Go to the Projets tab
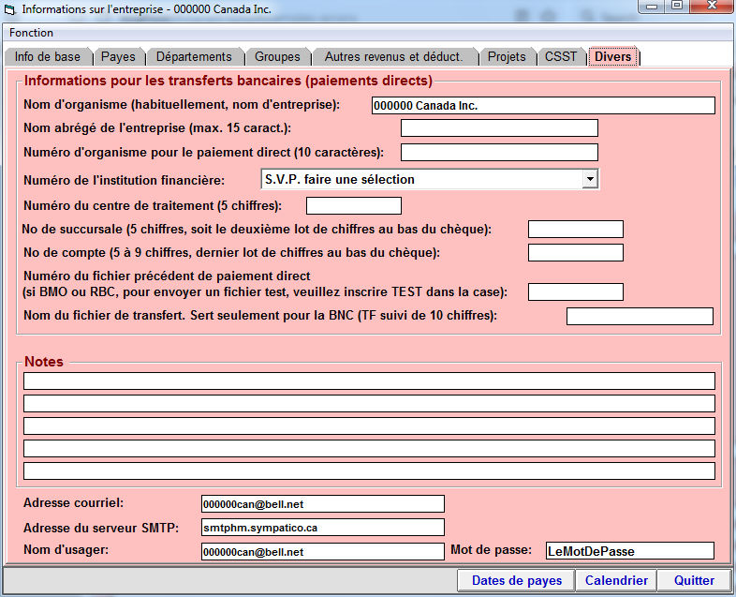Viewport: 736px width, 597px height. pyautogui.click(x=507, y=57)
